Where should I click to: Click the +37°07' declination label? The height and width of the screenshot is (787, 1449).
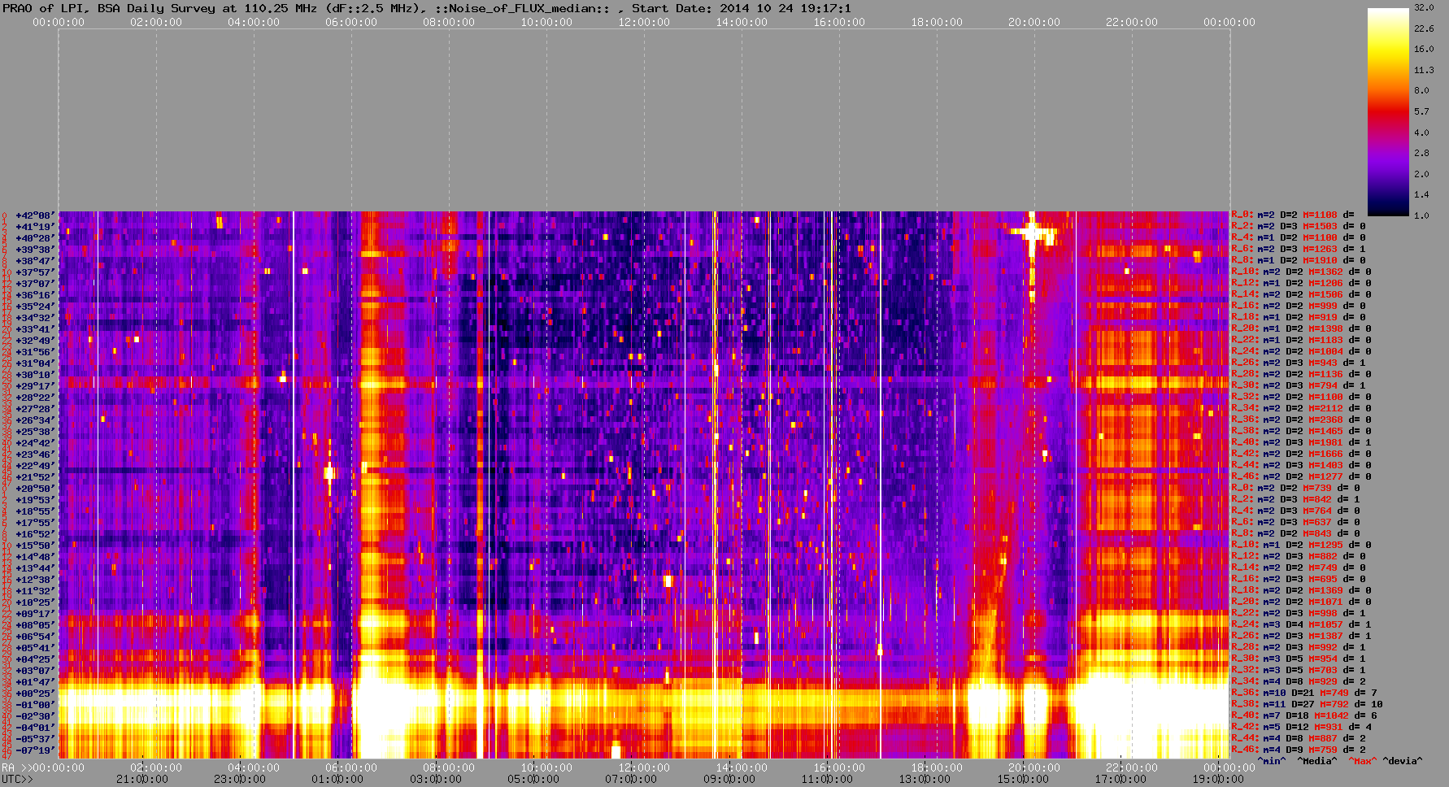click(x=35, y=284)
